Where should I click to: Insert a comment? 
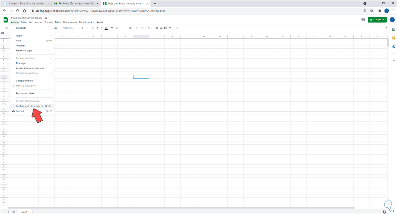(x=161, y=28)
